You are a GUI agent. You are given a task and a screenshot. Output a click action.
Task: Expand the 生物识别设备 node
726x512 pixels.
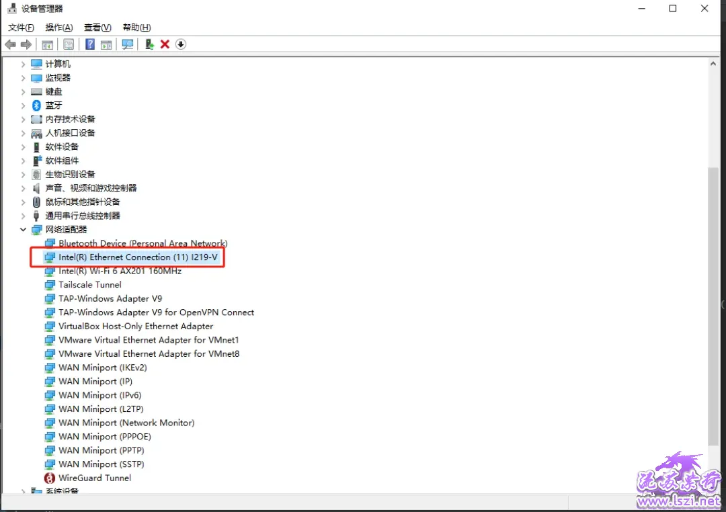[x=23, y=175]
